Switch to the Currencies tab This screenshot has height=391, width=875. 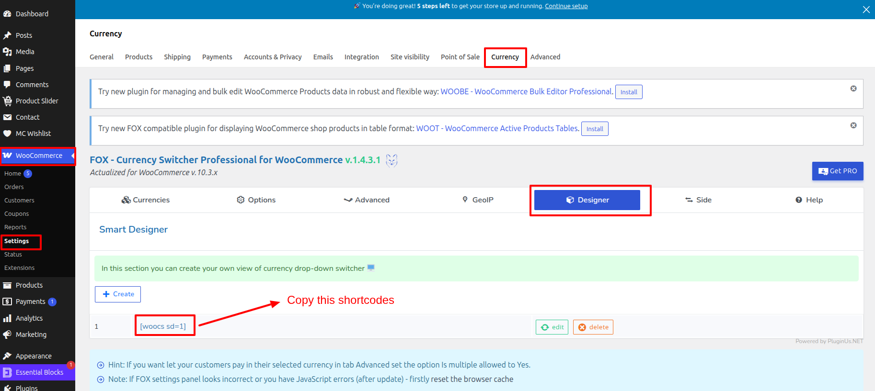(x=145, y=200)
